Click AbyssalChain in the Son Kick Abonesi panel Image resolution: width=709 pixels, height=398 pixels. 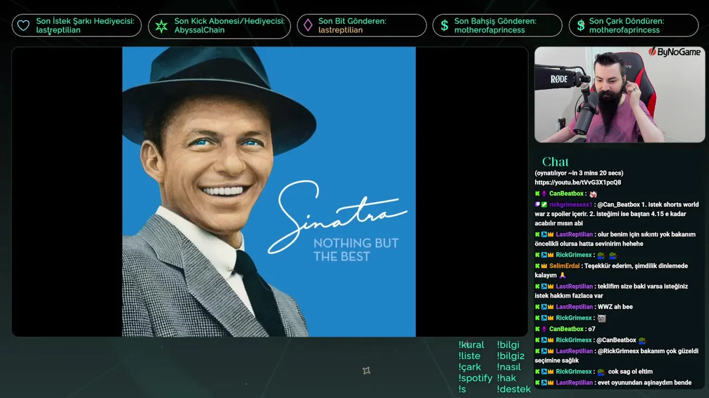[199, 30]
